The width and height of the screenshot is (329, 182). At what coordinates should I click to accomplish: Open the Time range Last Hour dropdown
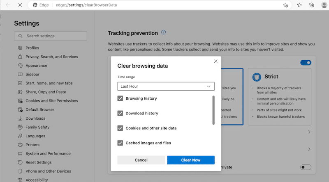coord(166,86)
